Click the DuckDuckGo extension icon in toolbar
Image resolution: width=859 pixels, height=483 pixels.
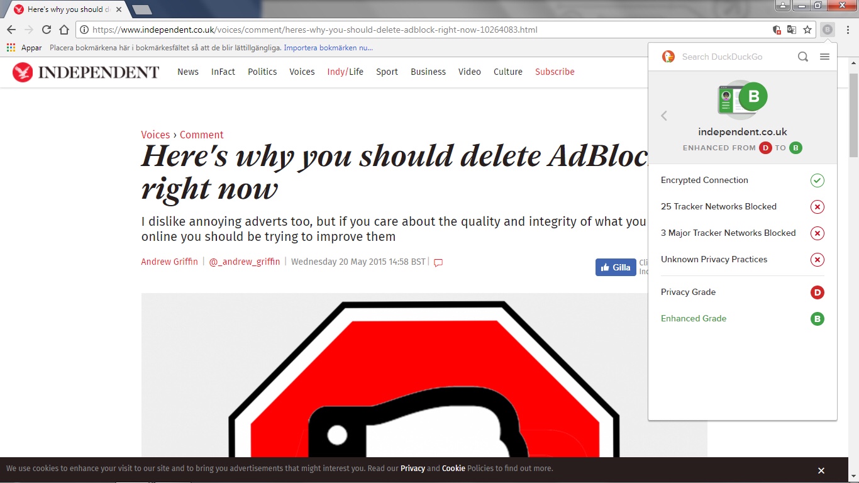click(x=828, y=30)
